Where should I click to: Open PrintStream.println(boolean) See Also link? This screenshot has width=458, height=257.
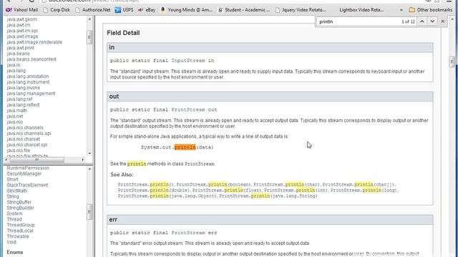click(x=213, y=185)
